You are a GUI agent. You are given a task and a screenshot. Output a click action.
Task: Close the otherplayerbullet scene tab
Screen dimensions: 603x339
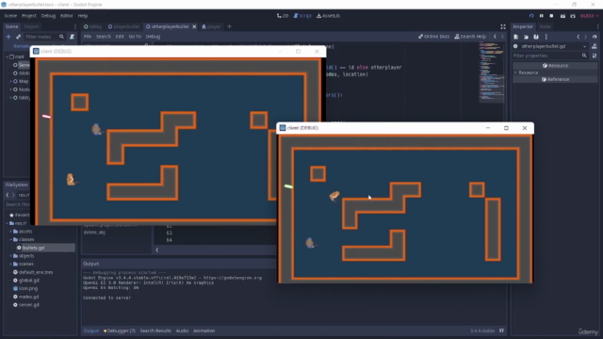click(194, 26)
